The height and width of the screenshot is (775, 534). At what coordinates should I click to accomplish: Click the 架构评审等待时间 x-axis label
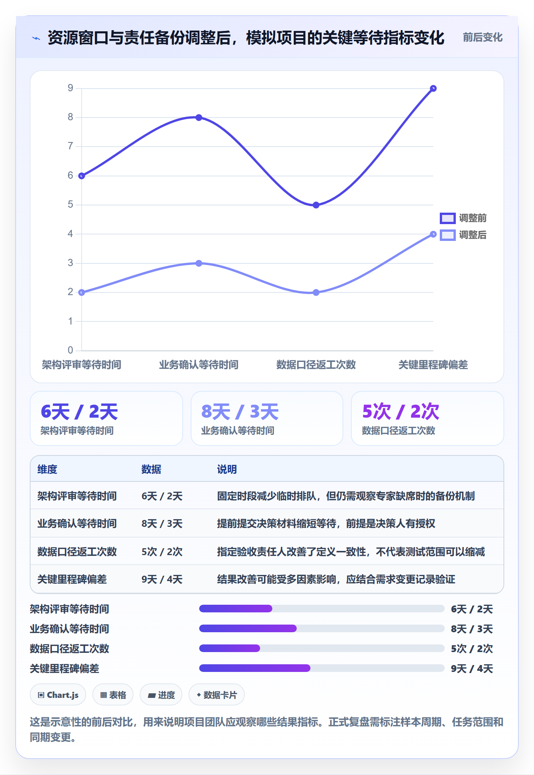[x=82, y=365]
